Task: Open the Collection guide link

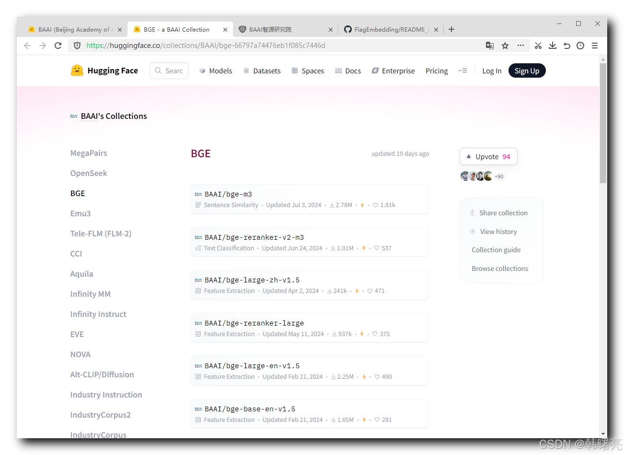Action: (496, 250)
